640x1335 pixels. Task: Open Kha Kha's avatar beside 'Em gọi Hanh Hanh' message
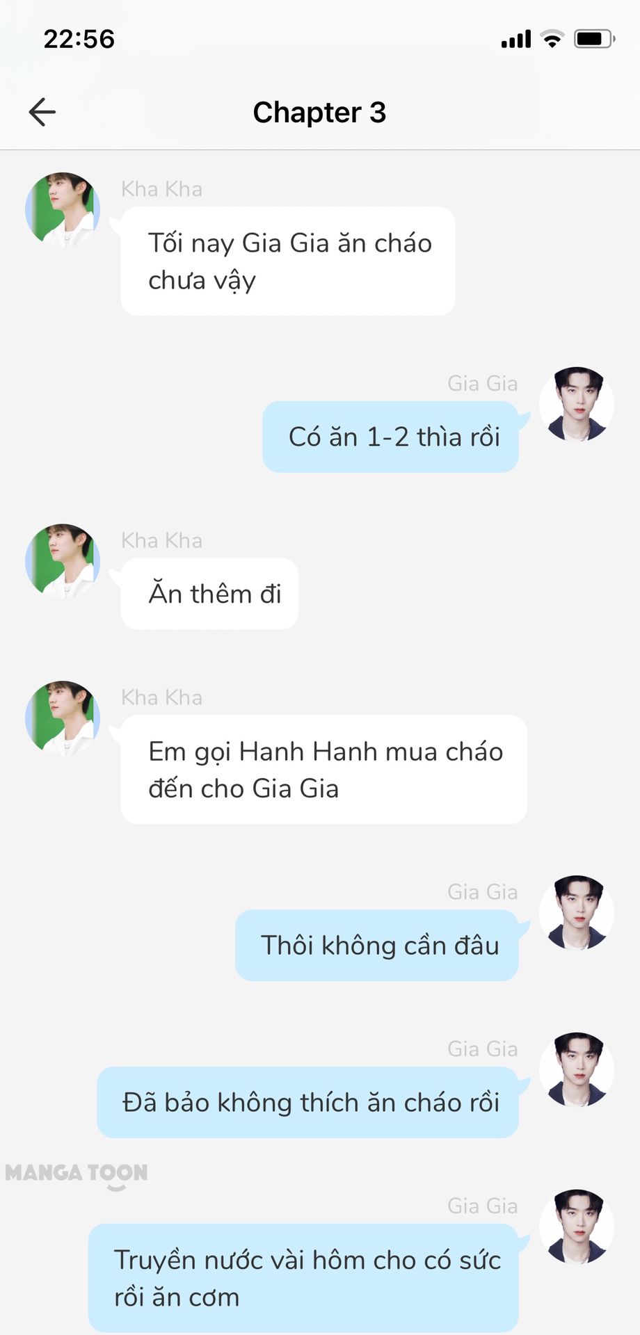point(63,718)
